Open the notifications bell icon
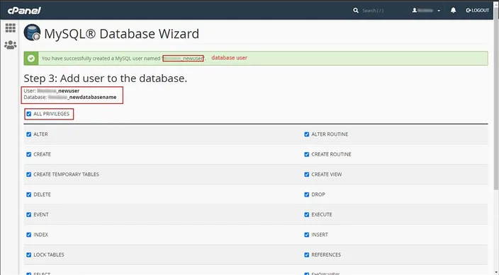The width and height of the screenshot is (499, 275). pos(453,11)
